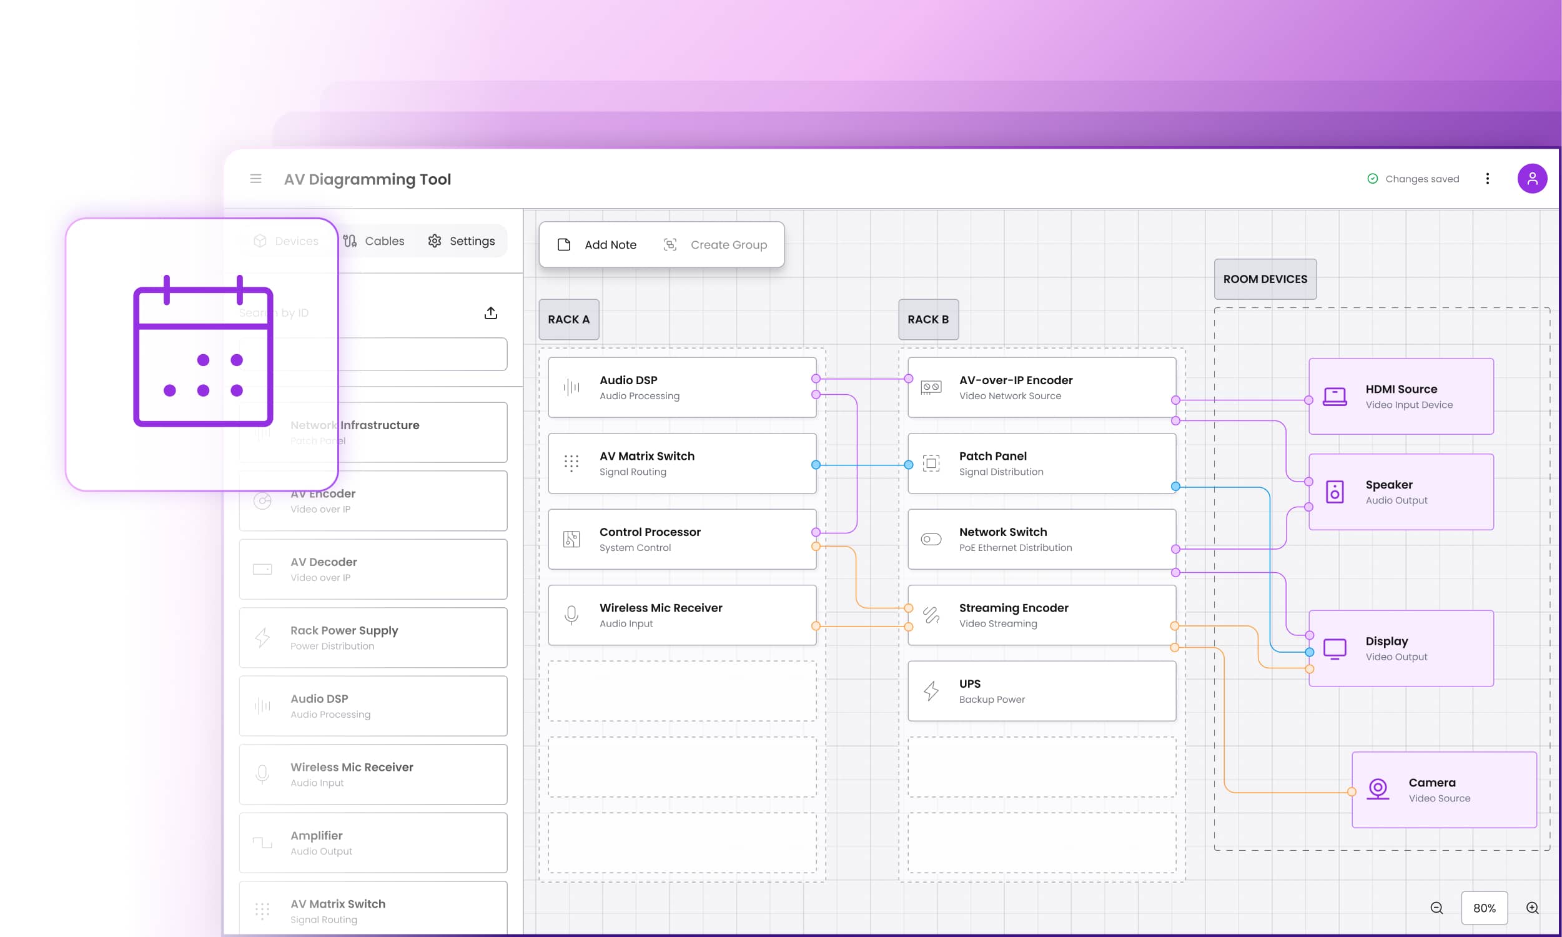Click the Camera webcam icon
Image resolution: width=1562 pixels, height=937 pixels.
(1378, 788)
